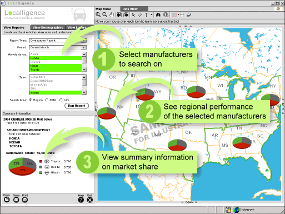Expand the selection rectangle tool dropdown
The width and height of the screenshot is (285, 214).
178,14
